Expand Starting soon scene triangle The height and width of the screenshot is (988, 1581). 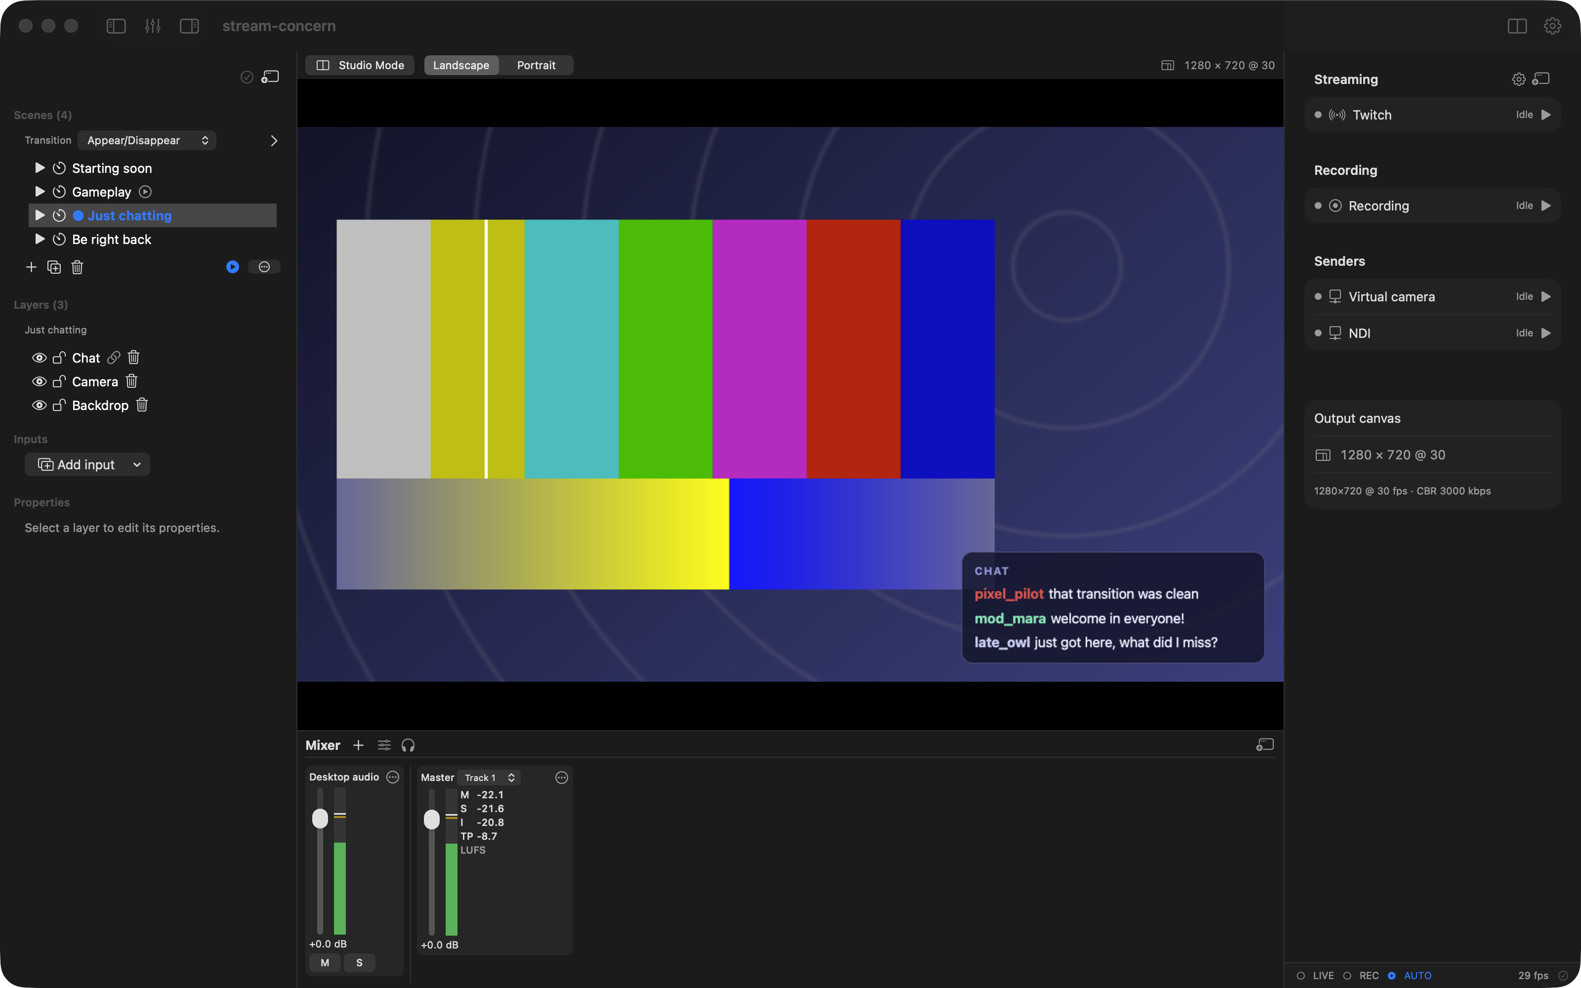pyautogui.click(x=39, y=168)
